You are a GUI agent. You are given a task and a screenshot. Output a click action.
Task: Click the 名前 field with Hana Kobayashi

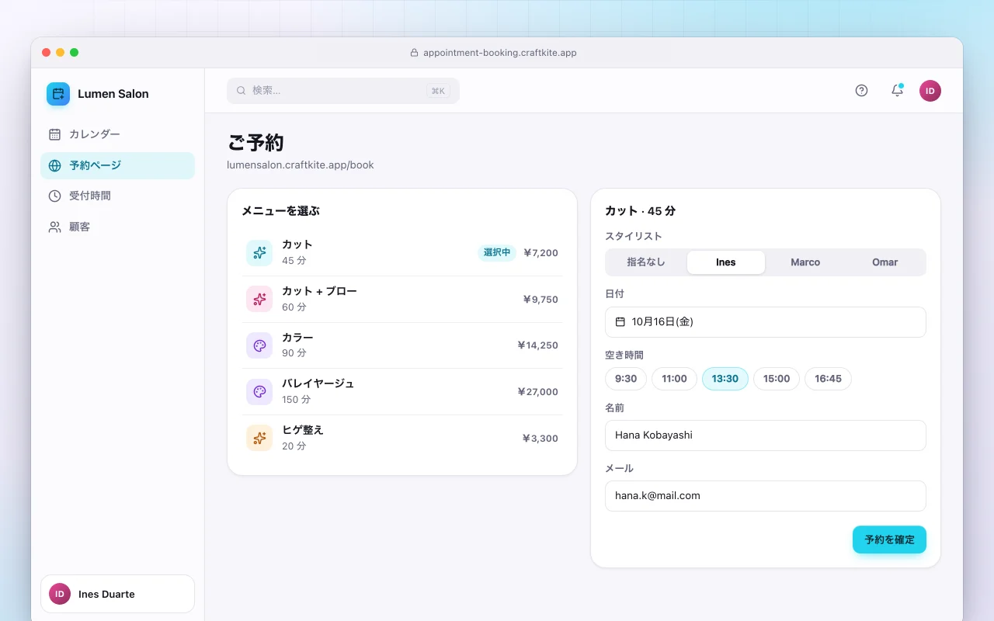click(x=766, y=435)
